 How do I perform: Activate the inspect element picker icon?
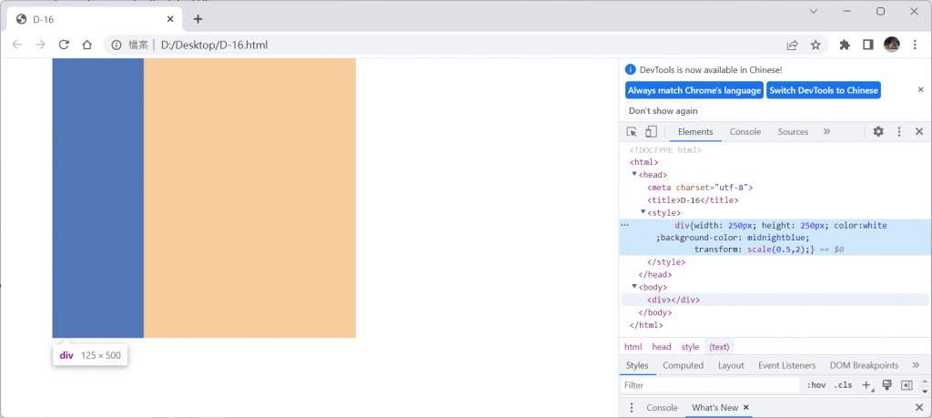click(632, 132)
